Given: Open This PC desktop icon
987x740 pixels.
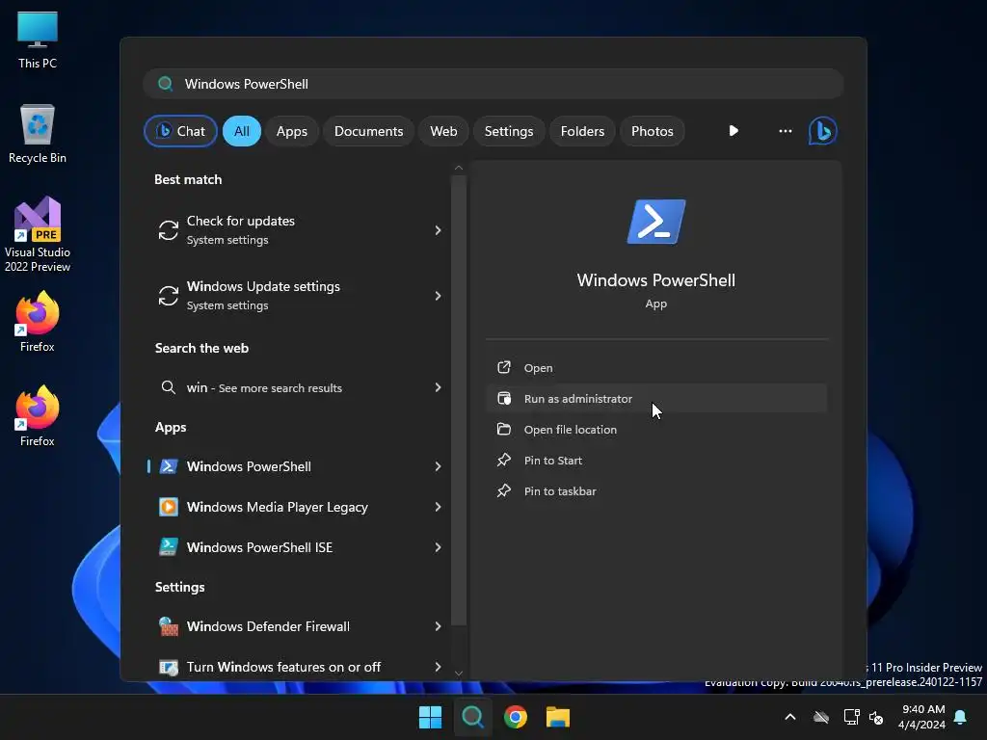Looking at the screenshot, I should [38, 40].
